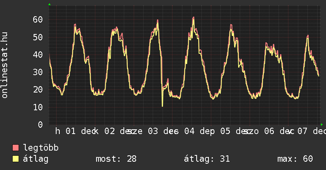
Task: Select the átlag legend label
Action: [x=36, y=159]
